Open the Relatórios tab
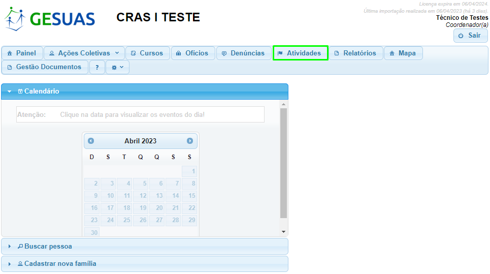This screenshot has width=490, height=274. [x=355, y=53]
